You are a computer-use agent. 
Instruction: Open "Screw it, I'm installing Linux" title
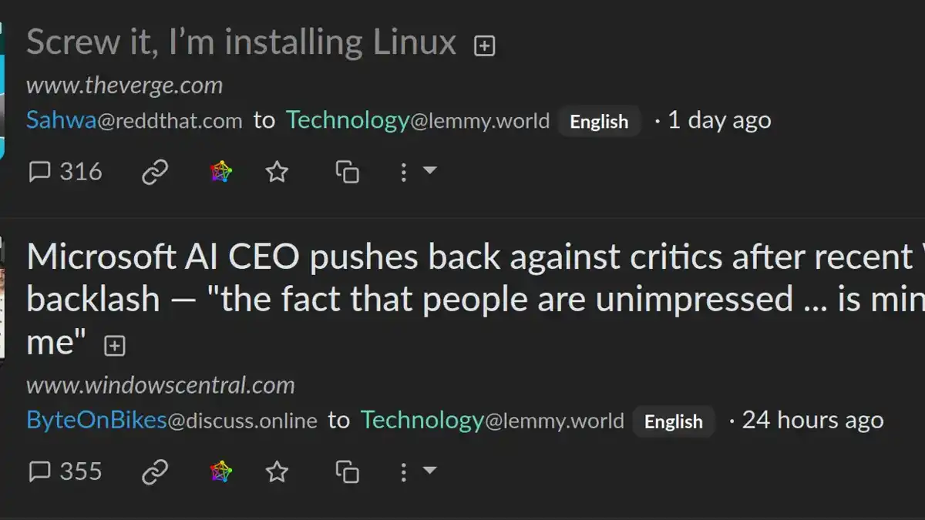point(241,42)
